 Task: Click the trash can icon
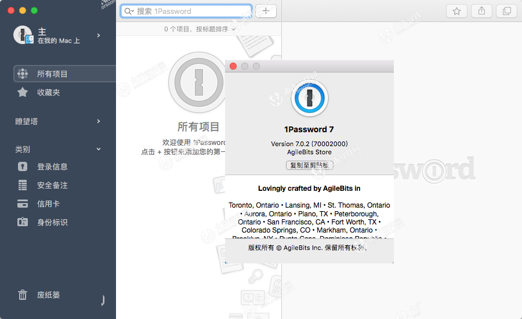pyautogui.click(x=23, y=295)
